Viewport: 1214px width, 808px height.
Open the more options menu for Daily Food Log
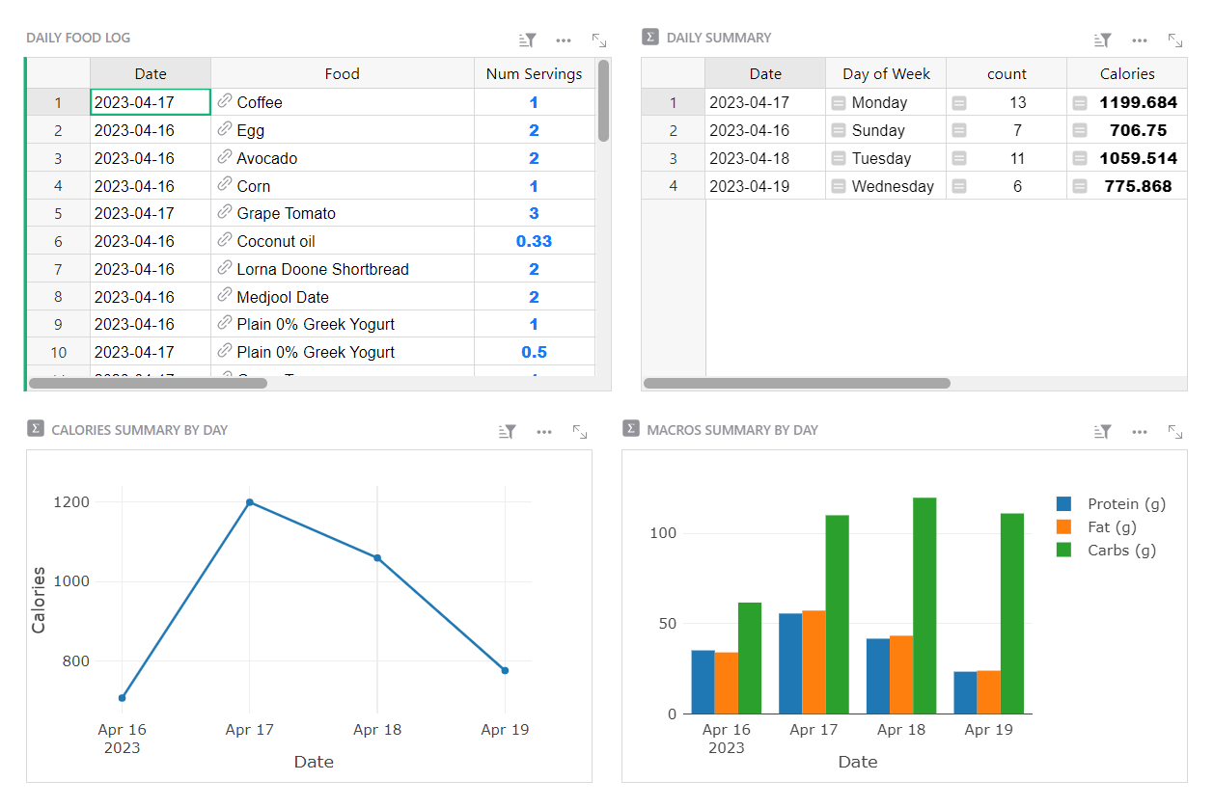(564, 40)
